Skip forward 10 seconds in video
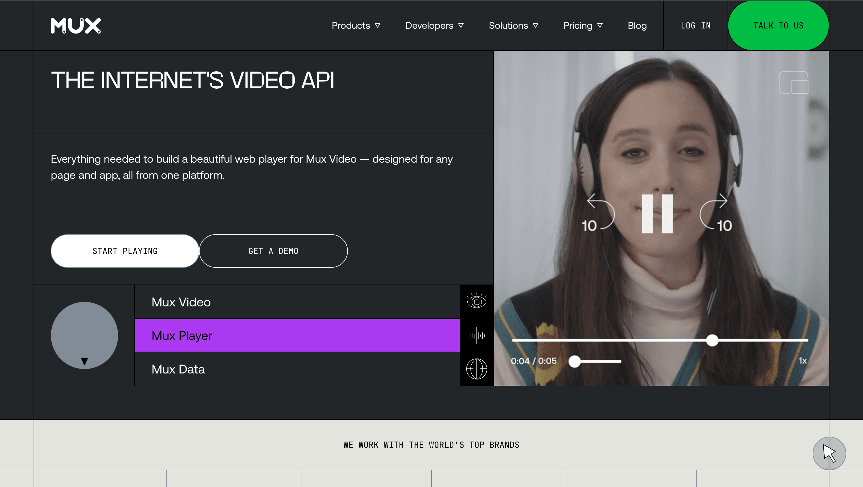This screenshot has height=487, width=863. click(716, 213)
